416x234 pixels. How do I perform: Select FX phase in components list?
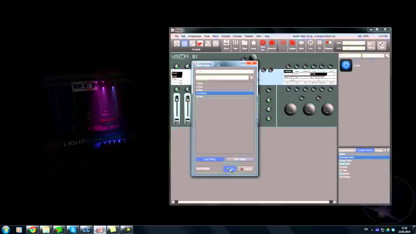click(364, 174)
